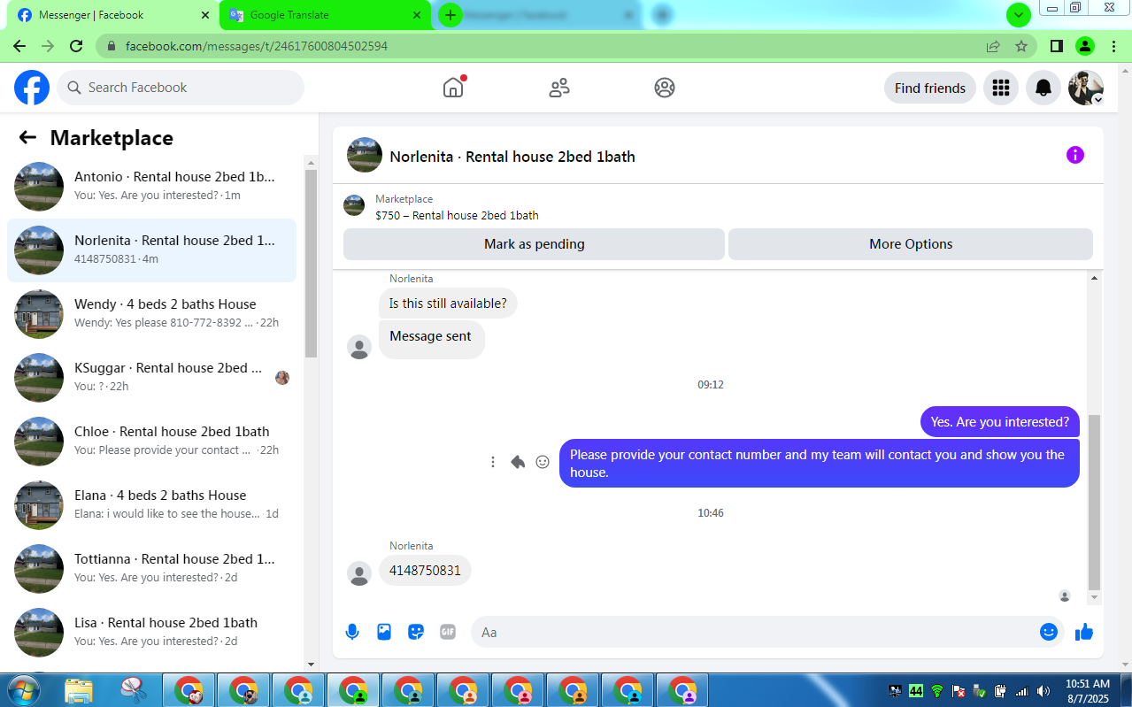This screenshot has width=1132, height=707.
Task: Open the Facebook menu grid icon
Action: (x=1001, y=88)
